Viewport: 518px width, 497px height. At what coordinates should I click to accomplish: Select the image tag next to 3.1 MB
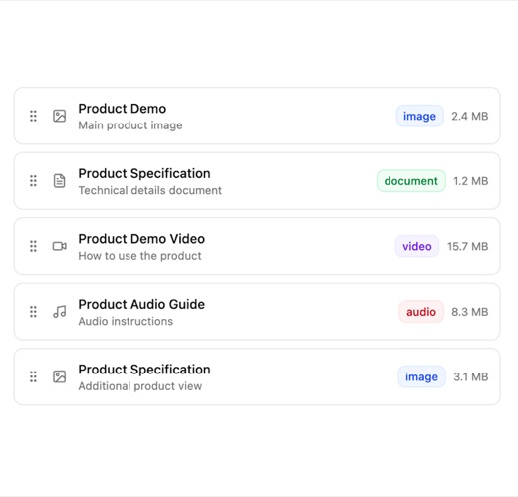pos(421,376)
